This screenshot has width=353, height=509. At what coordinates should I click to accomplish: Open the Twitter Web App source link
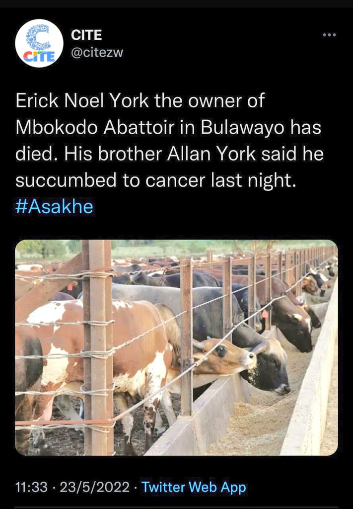[194, 487]
